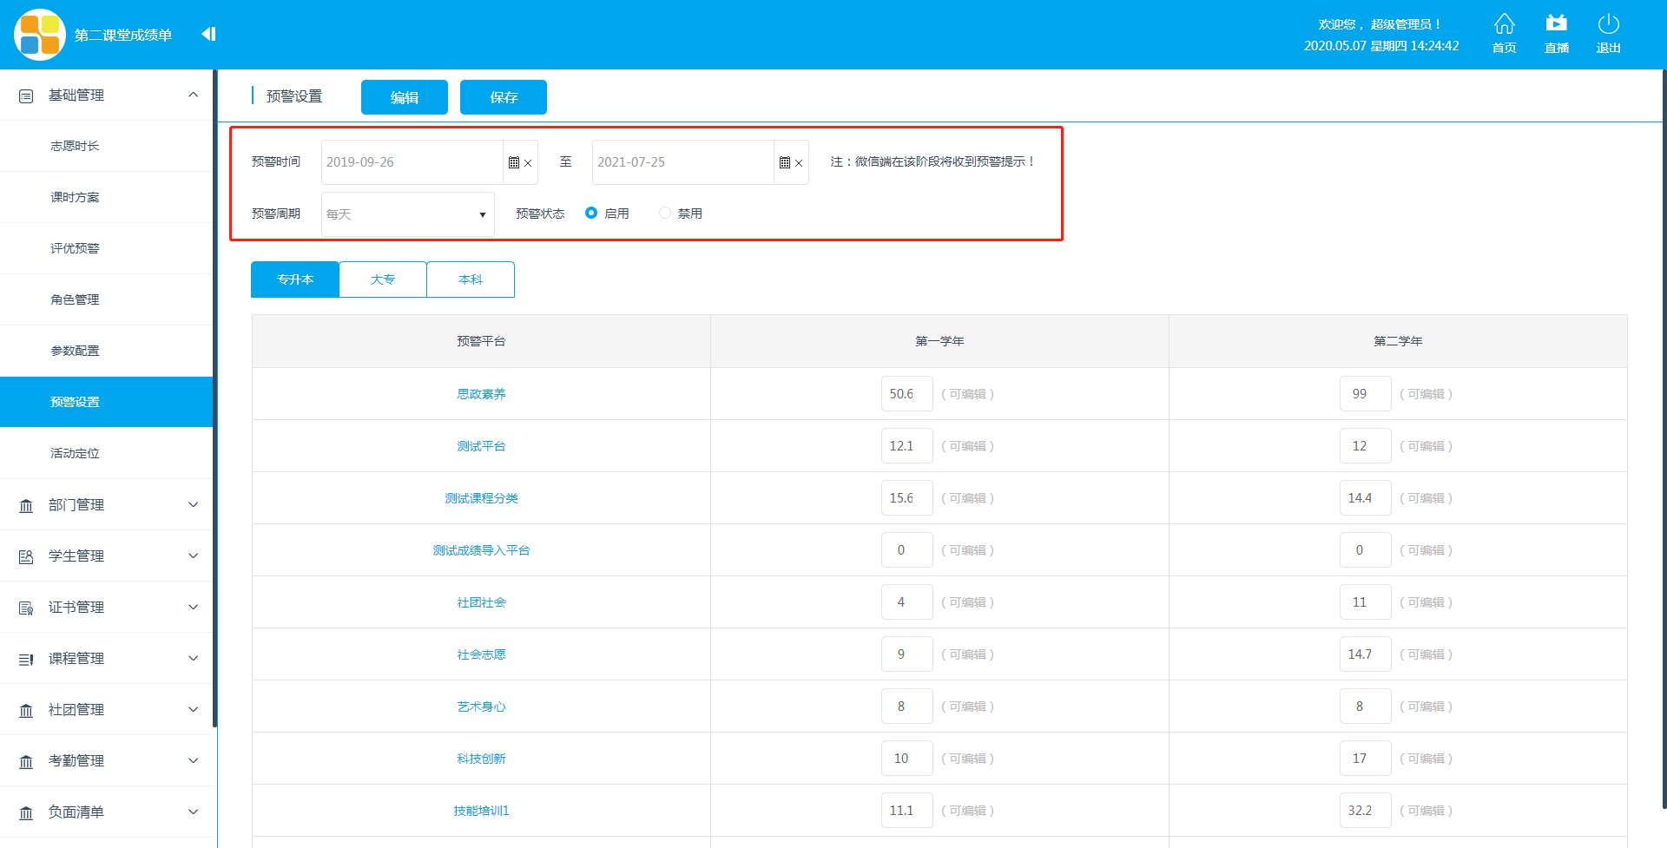Clear the end date 2021-07-25
This screenshot has height=848, width=1667.
(799, 163)
